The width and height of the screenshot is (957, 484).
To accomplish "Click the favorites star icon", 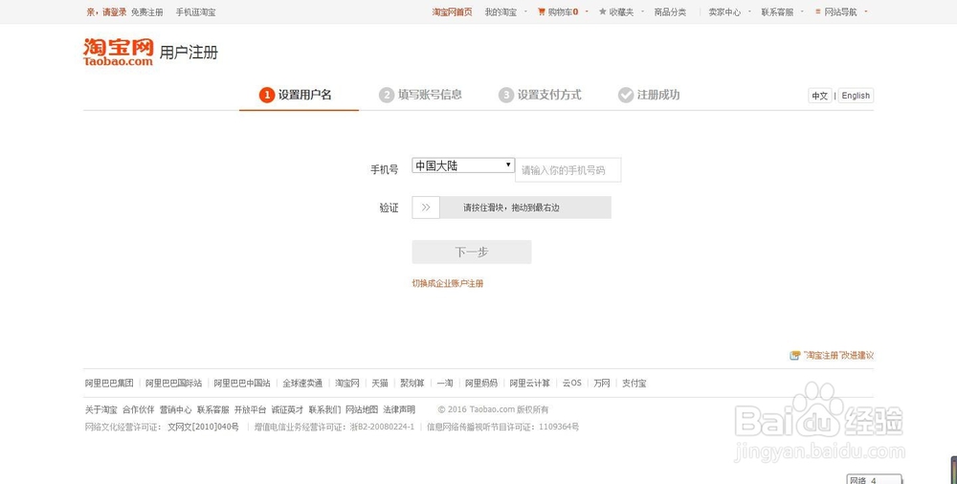I will pyautogui.click(x=602, y=11).
